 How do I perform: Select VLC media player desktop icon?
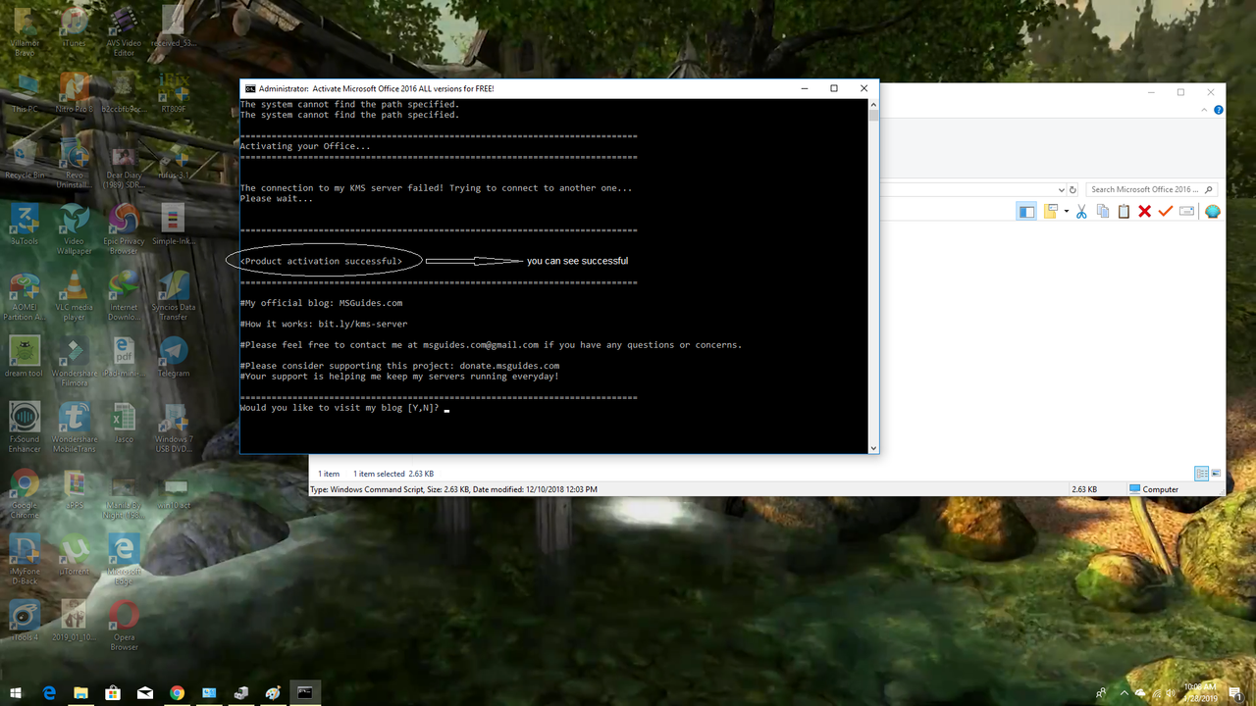click(74, 296)
